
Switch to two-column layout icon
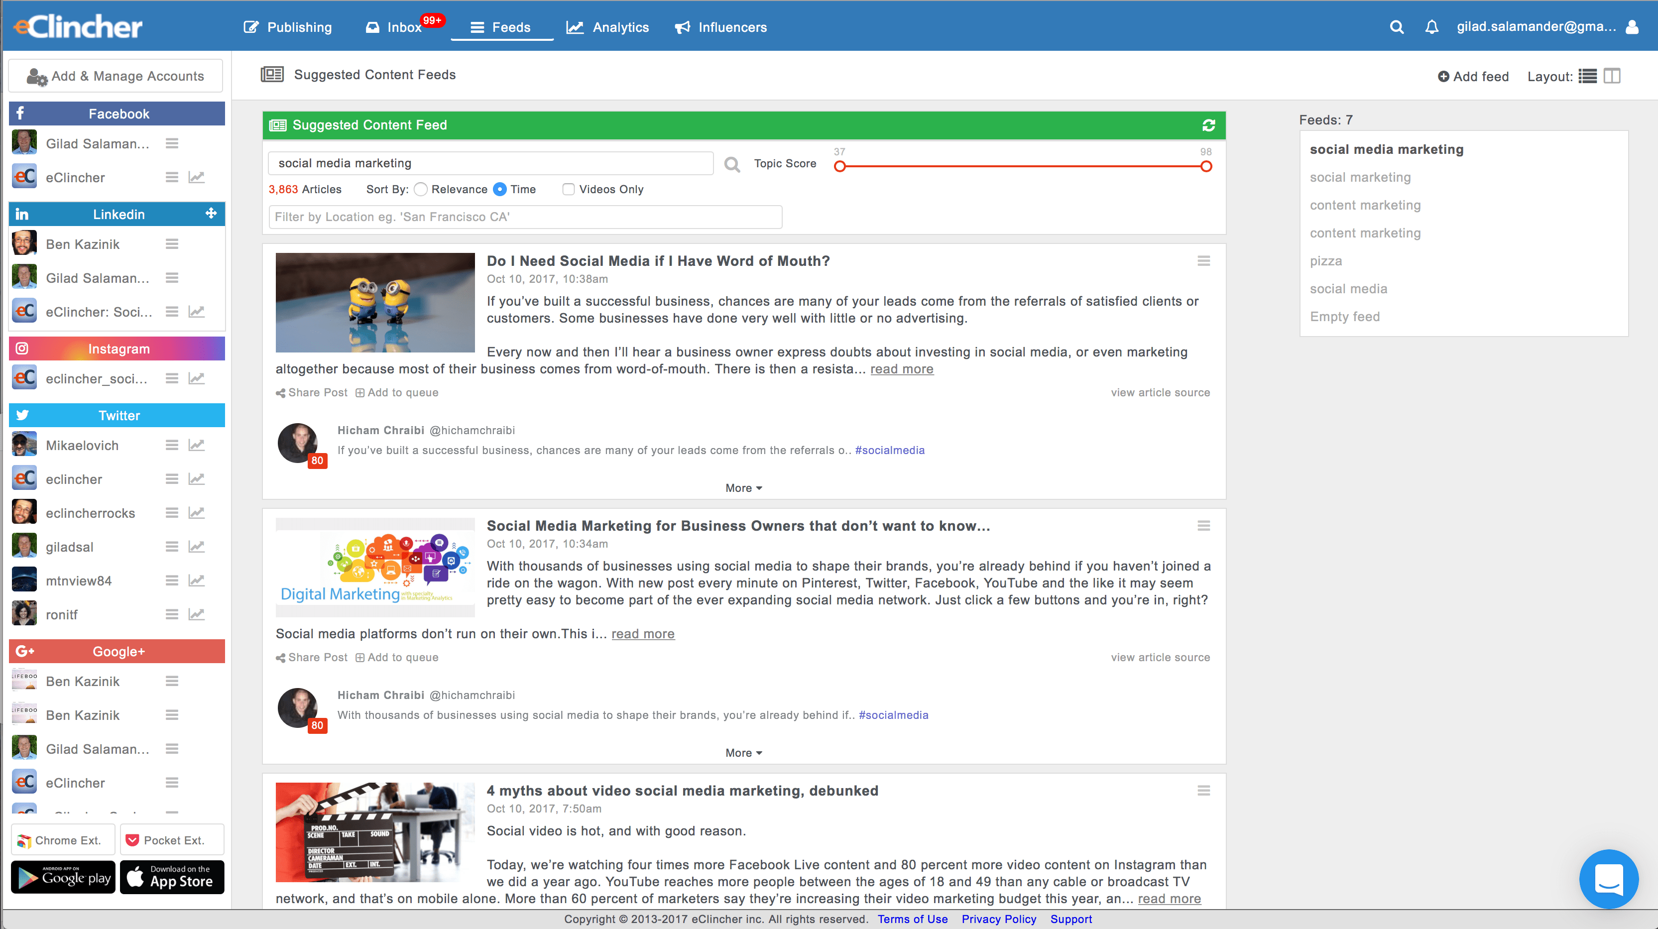coord(1612,77)
